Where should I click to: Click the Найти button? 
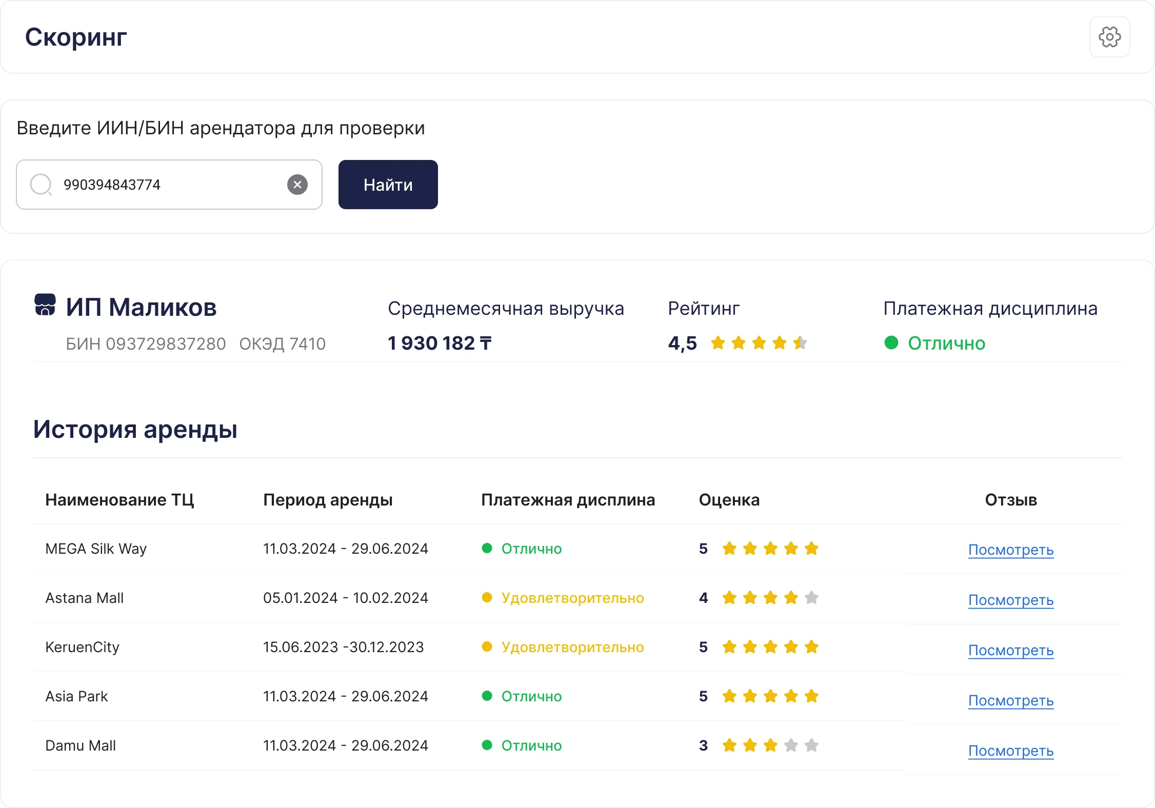(388, 185)
